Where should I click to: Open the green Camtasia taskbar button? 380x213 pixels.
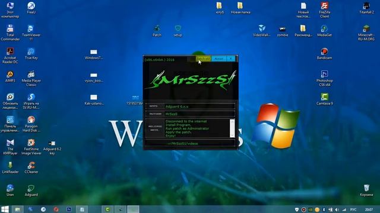107,209
